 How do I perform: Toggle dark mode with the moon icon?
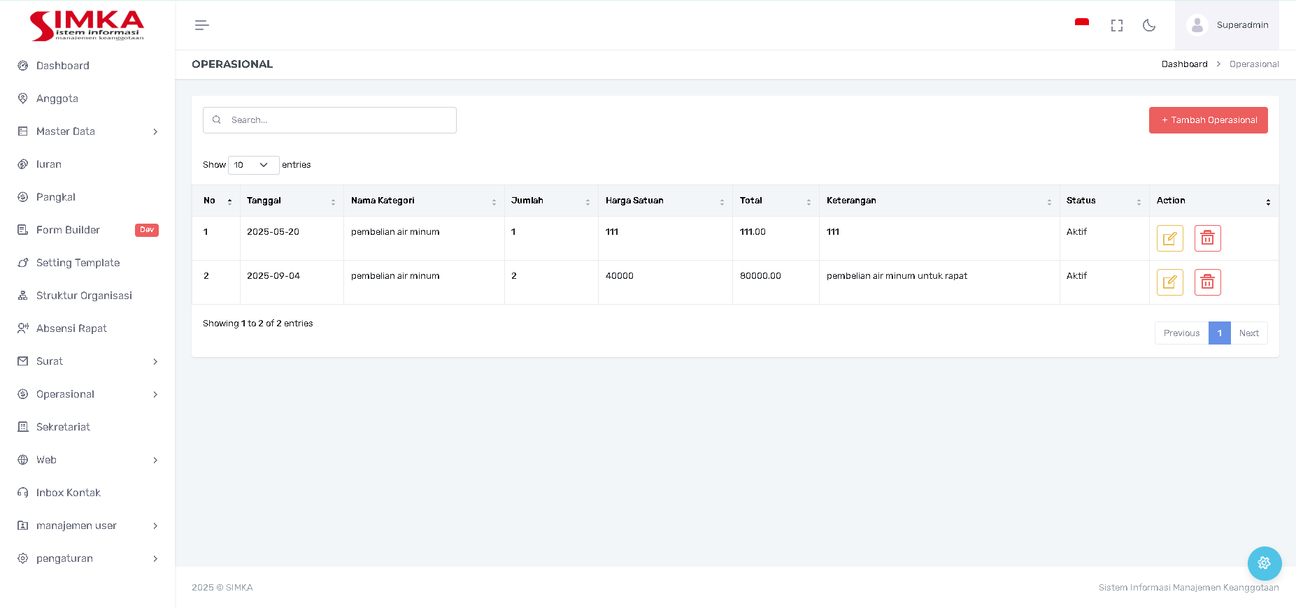(1148, 25)
